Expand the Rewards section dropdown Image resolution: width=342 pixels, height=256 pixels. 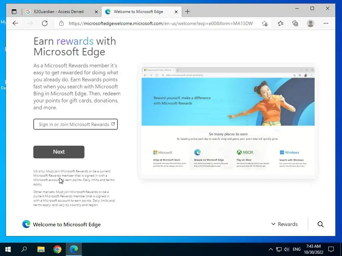click(x=285, y=224)
